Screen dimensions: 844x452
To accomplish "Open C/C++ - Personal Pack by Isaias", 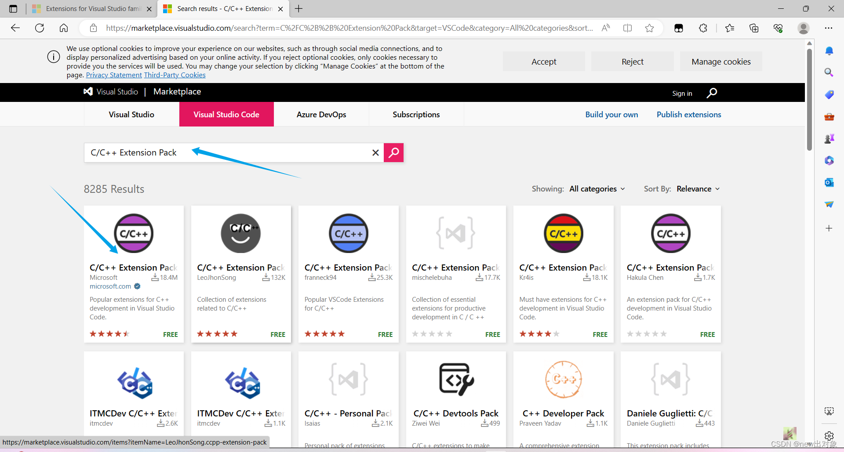I will 349,400.
